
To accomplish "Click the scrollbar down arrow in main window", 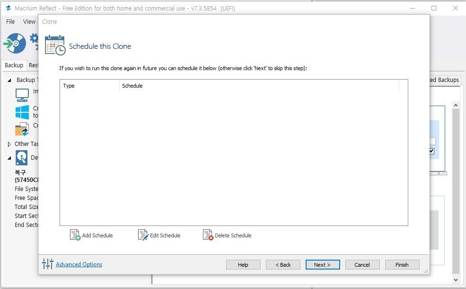I will click(x=456, y=280).
